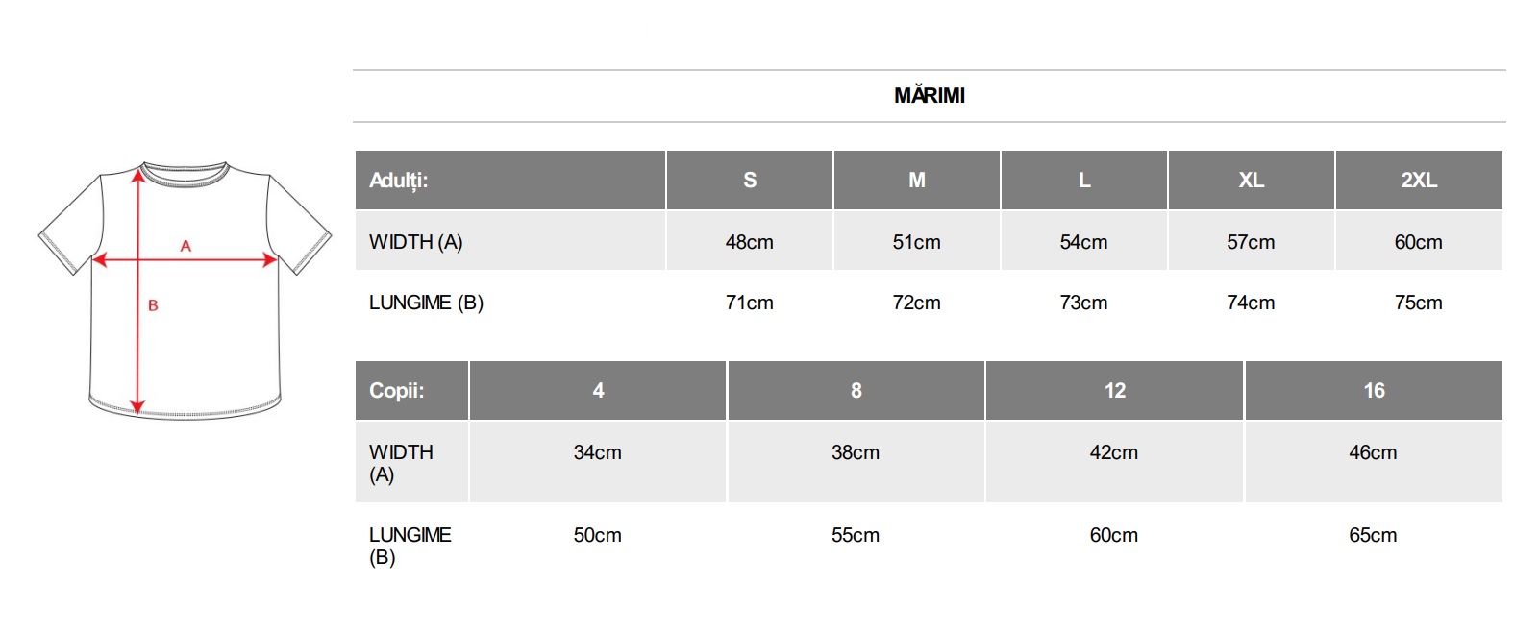Click the 46cm children's width cell
This screenshot has width=1539, height=631.
(1373, 452)
